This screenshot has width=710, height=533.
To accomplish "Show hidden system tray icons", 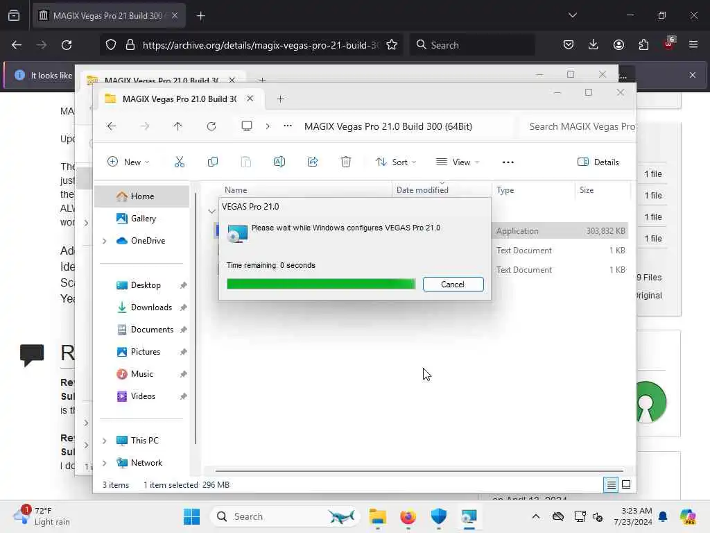I will 536,516.
